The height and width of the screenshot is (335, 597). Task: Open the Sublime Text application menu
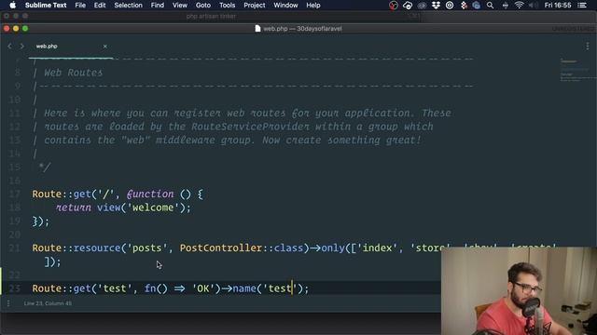point(46,6)
